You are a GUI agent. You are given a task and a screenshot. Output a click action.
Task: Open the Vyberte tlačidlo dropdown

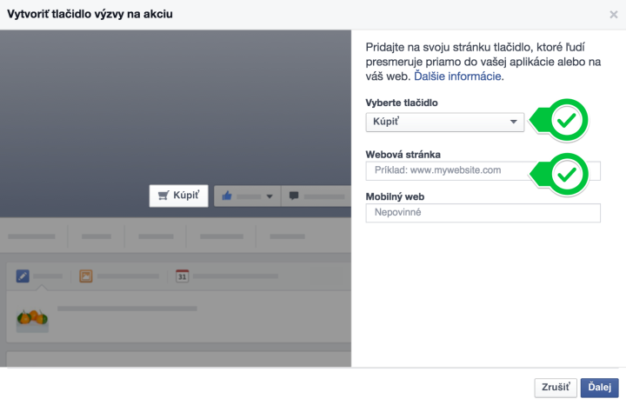[x=445, y=122]
